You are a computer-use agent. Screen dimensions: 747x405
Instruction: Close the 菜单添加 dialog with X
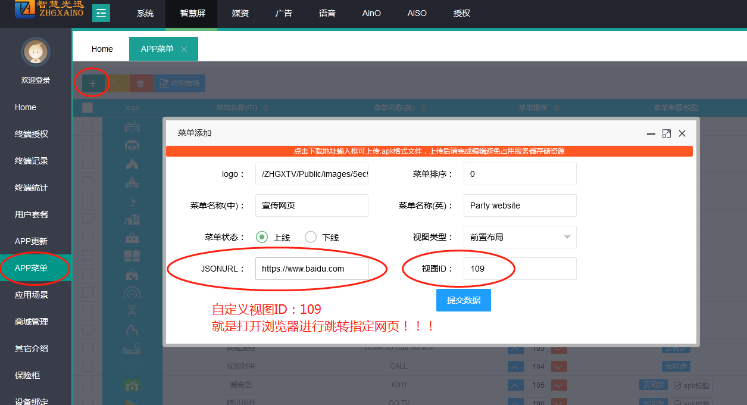click(682, 133)
